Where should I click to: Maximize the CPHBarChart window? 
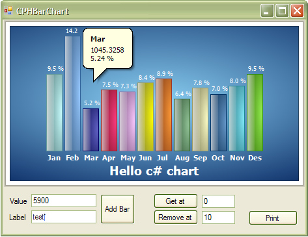tap(282, 10)
